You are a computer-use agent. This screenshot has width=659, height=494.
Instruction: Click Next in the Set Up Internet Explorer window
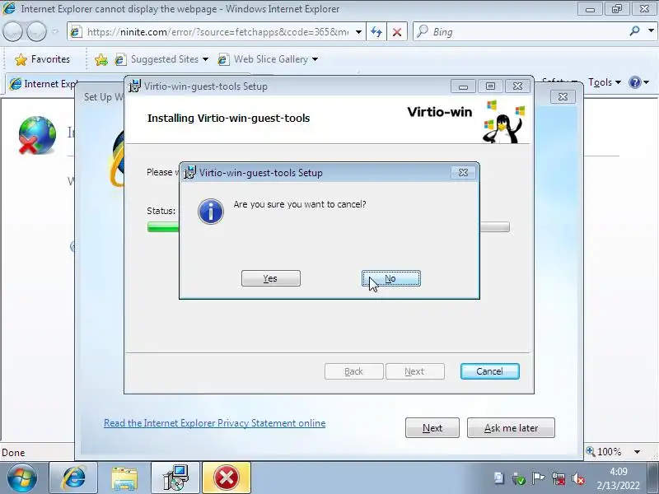pyautogui.click(x=432, y=427)
